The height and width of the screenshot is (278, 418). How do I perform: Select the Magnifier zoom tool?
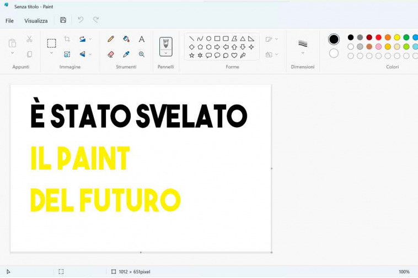pos(142,54)
